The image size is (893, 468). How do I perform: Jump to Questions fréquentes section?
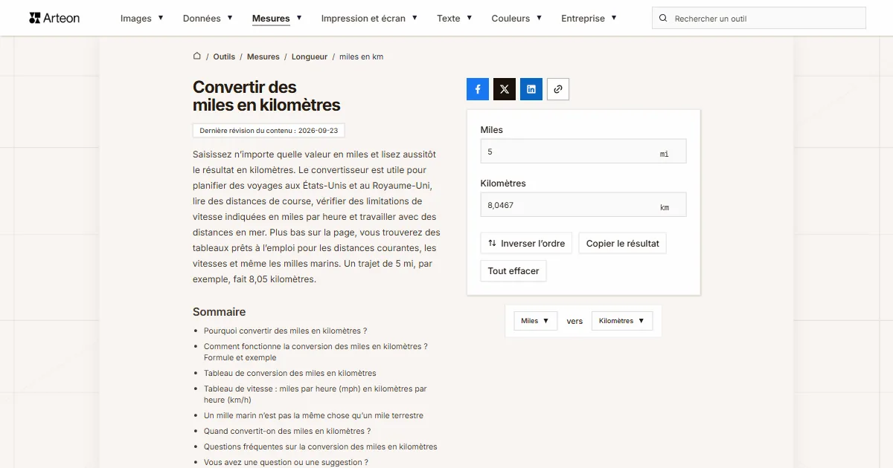tap(321, 446)
